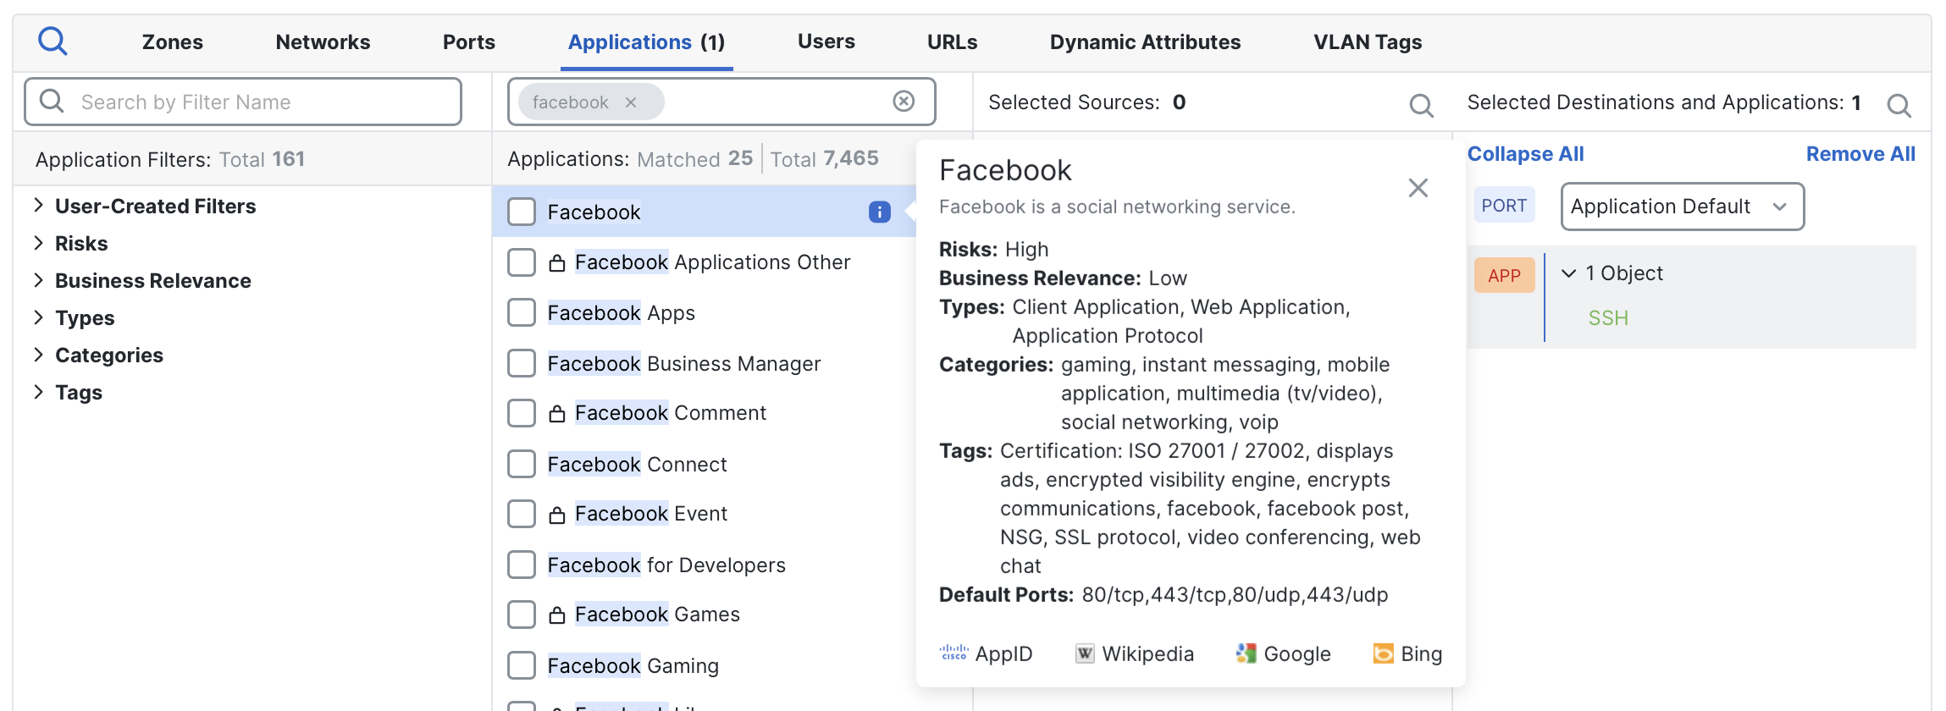Focus the Search by Filter Name field
Screen dimensions: 1946x711
tap(243, 102)
